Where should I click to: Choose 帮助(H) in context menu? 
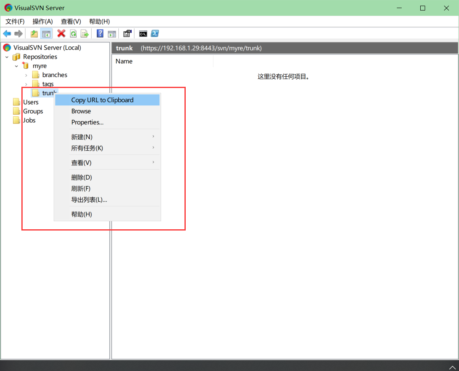(107, 214)
